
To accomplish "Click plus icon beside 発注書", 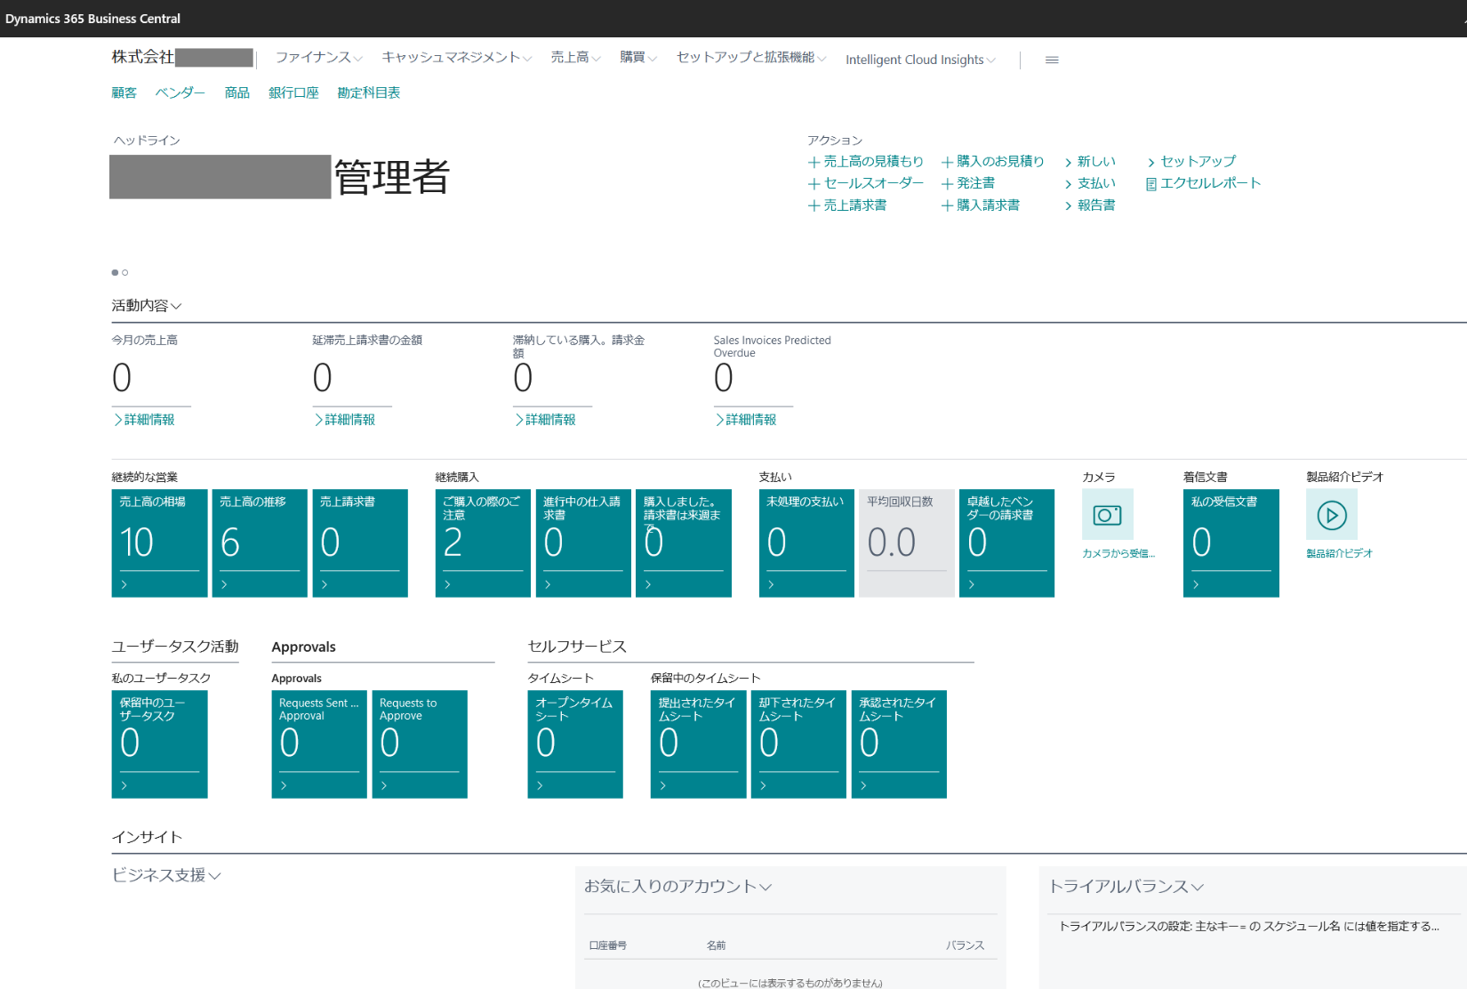I will tap(947, 184).
